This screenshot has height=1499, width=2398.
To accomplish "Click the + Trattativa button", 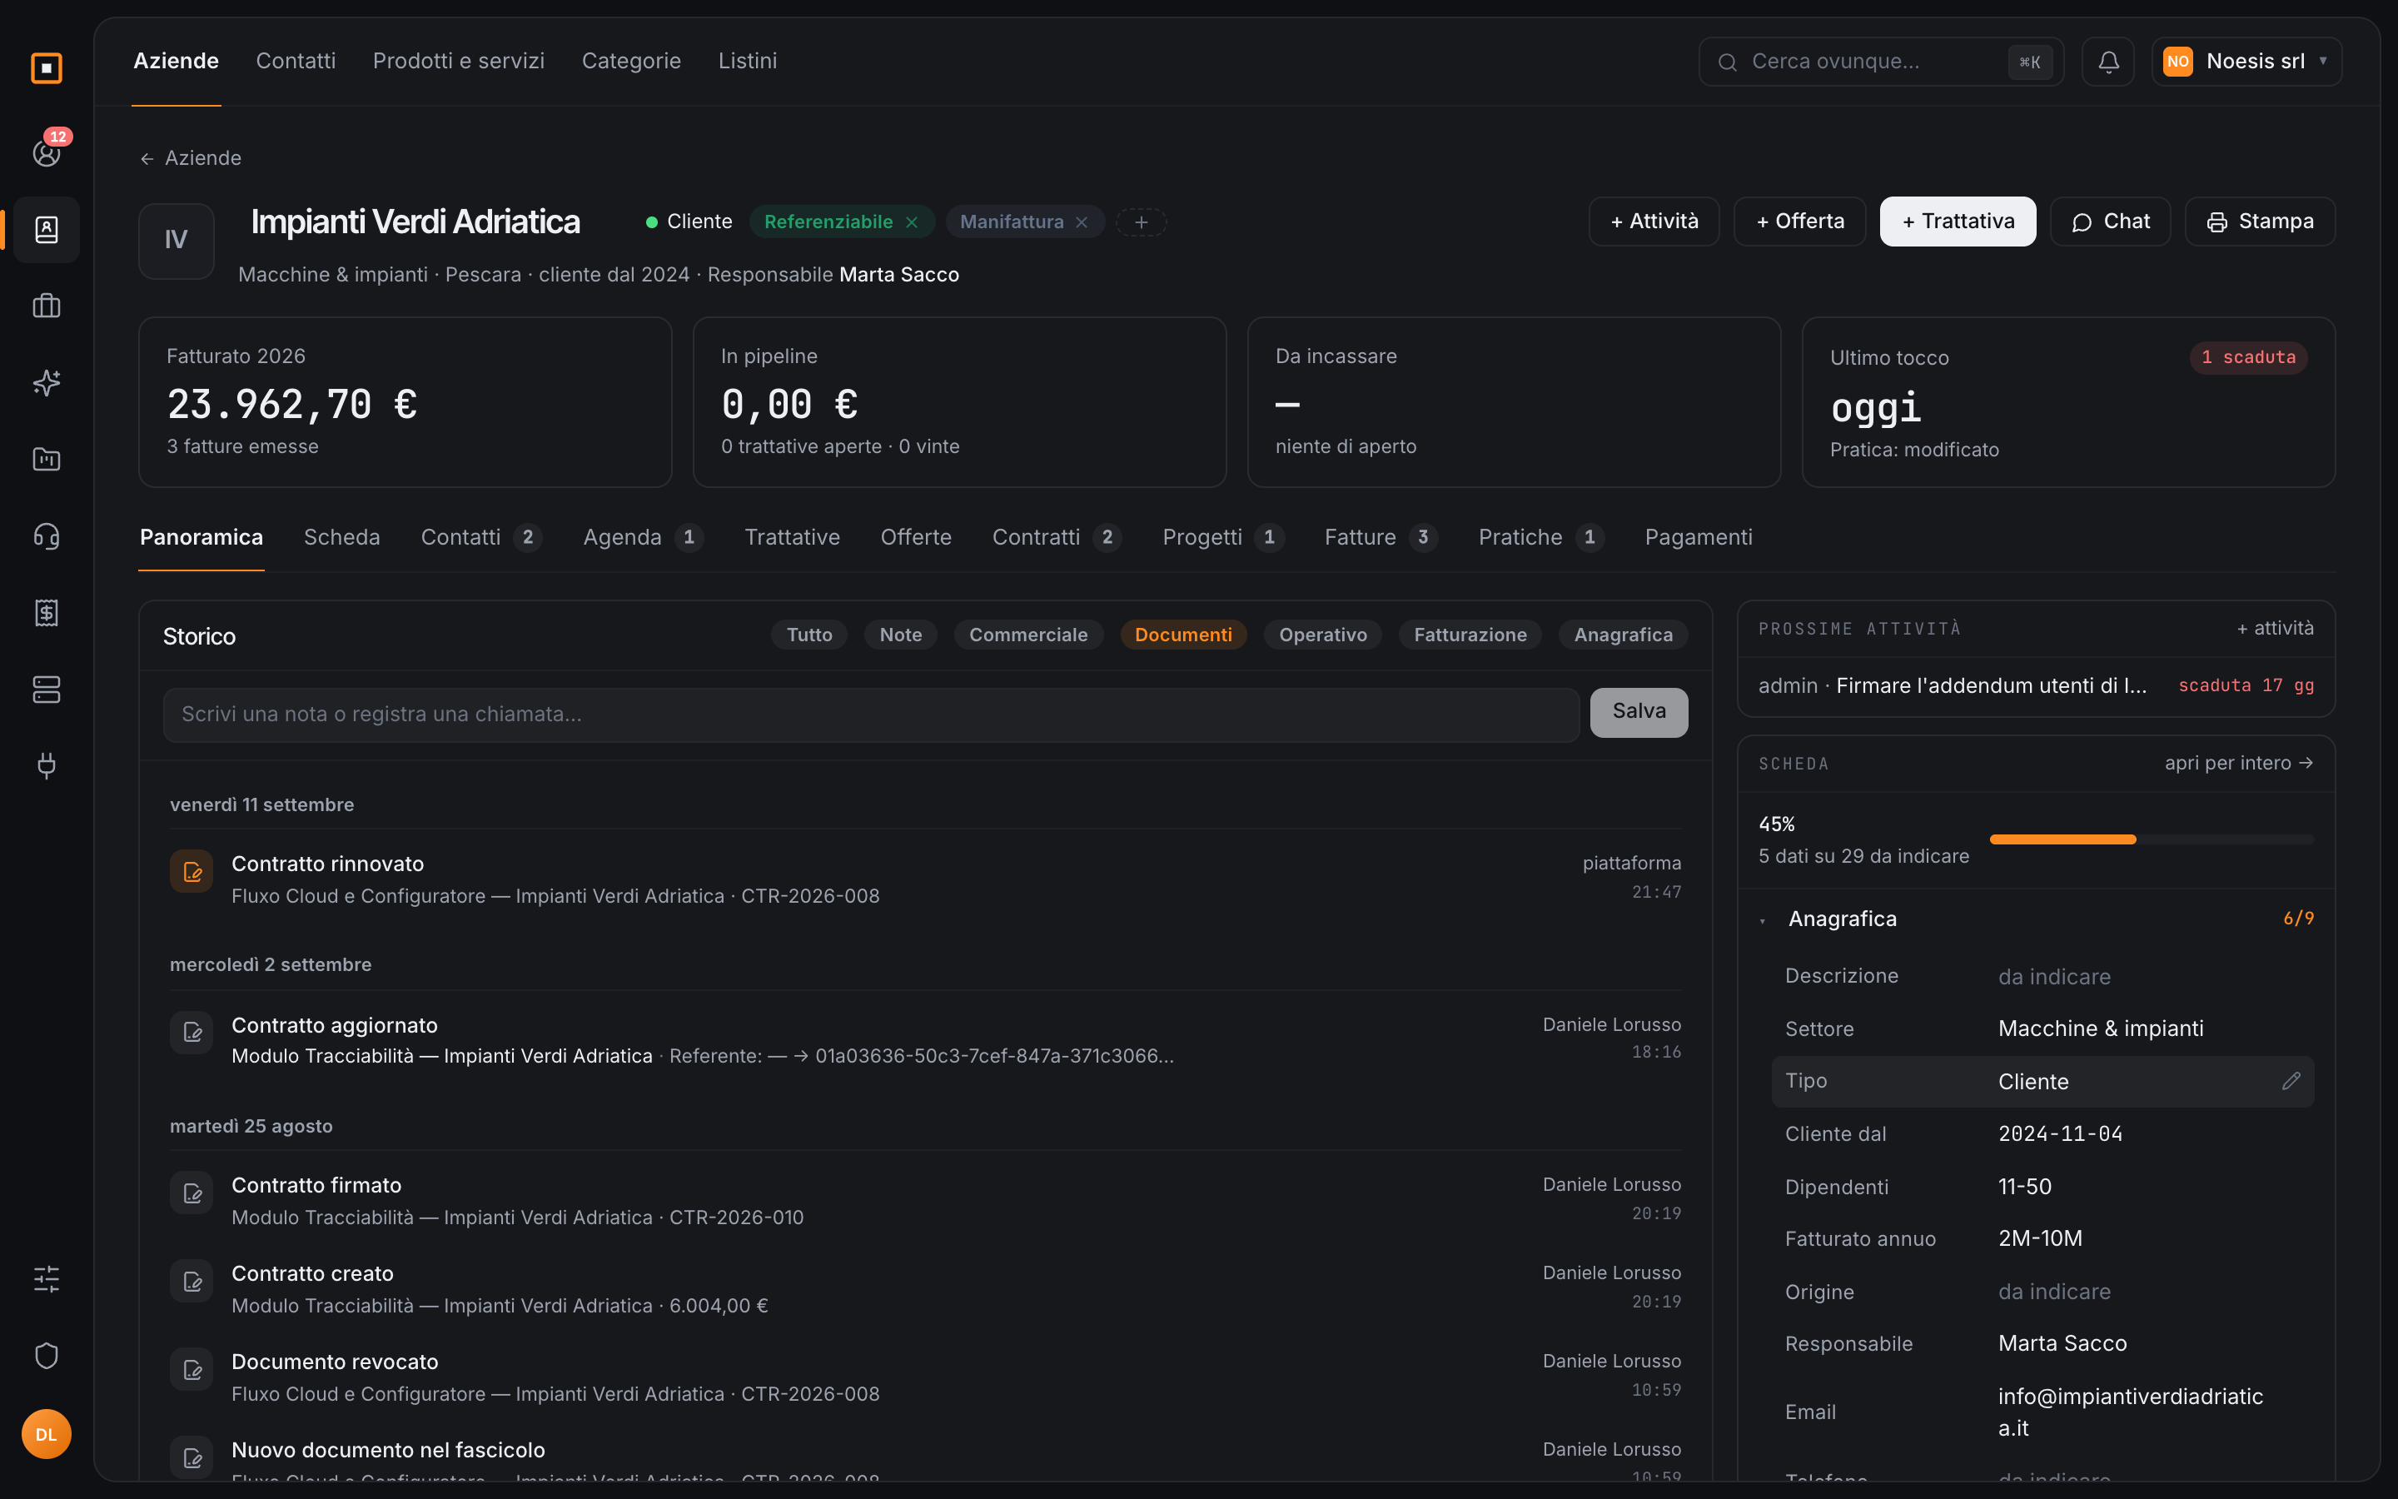I will [1957, 221].
